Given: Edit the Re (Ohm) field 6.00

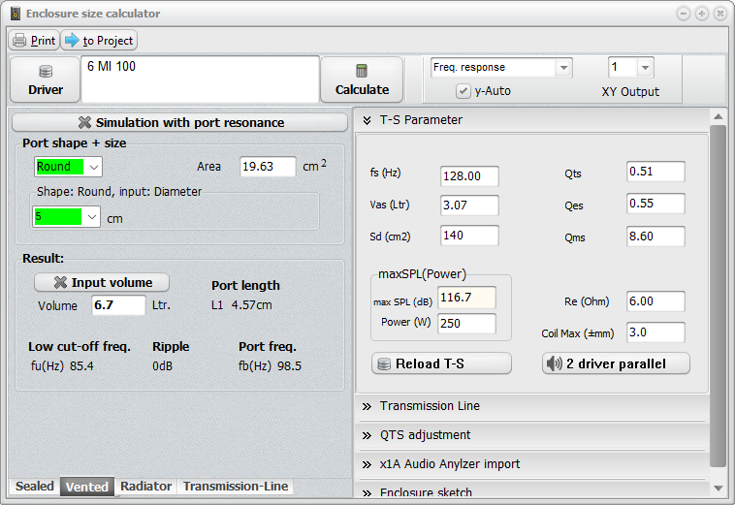Looking at the screenshot, I should 655,301.
